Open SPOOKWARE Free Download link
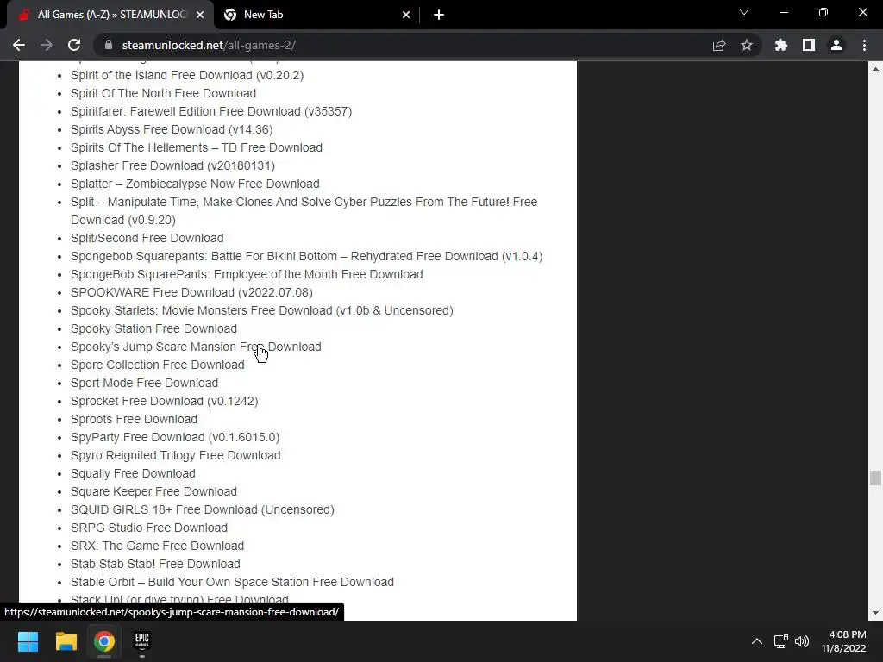The height and width of the screenshot is (662, 883). 191,292
